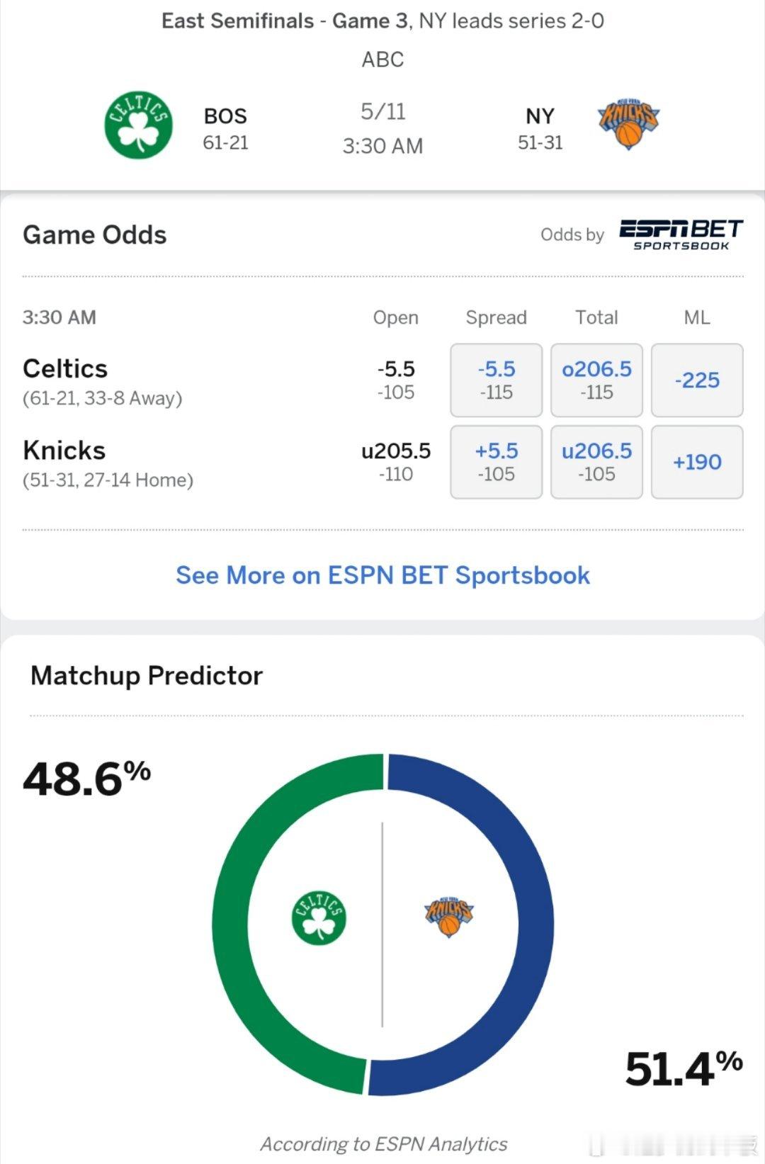Tap the Knicks logo in header
The width and height of the screenshot is (765, 1164).
coord(628,123)
